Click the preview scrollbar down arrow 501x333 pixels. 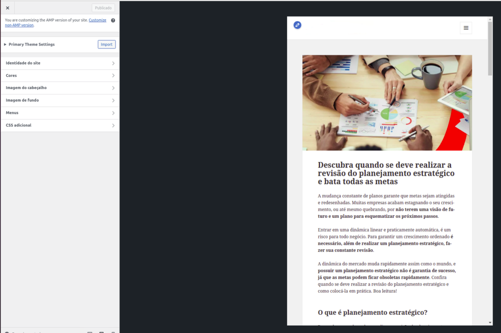490,322
